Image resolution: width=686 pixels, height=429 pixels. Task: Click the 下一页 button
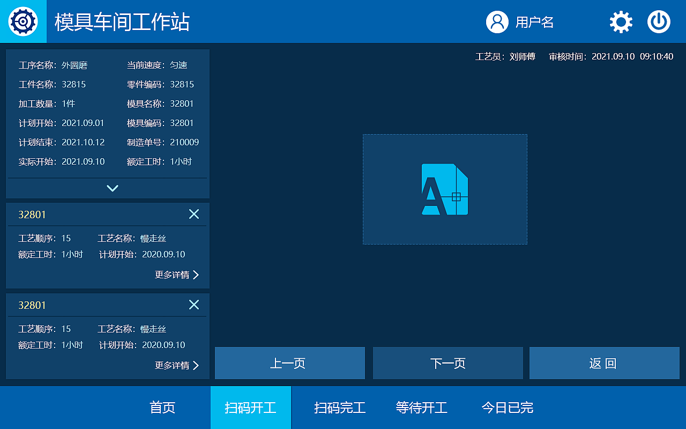448,363
